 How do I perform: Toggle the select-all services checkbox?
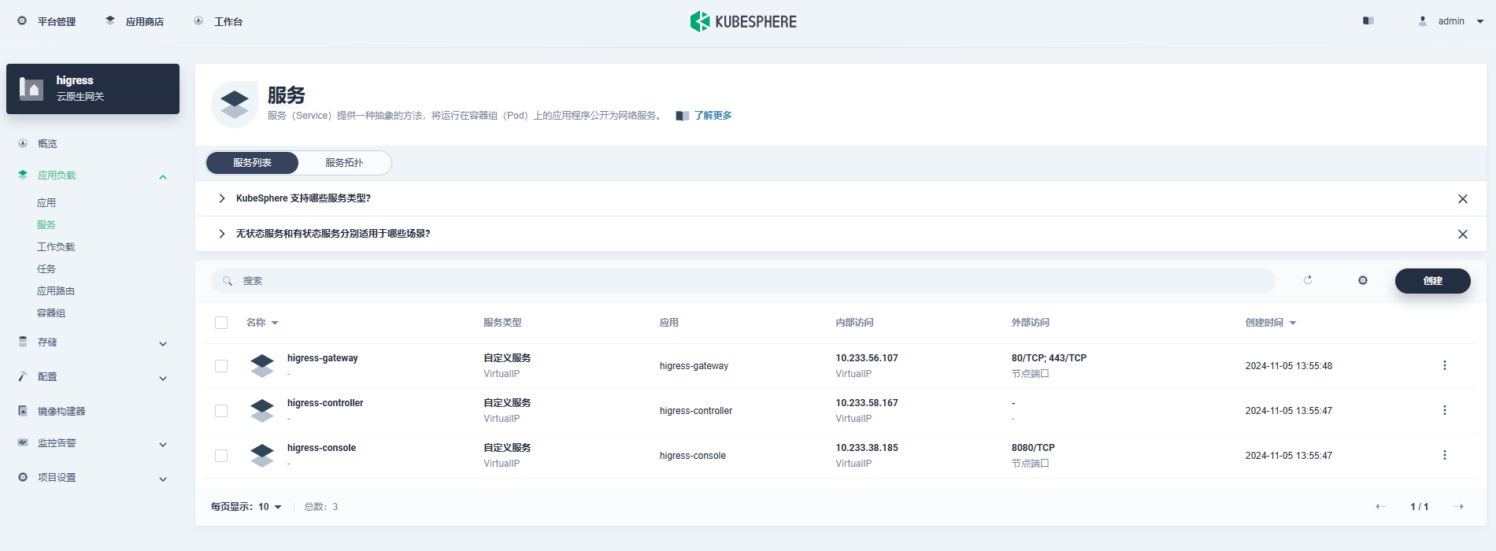coord(221,323)
